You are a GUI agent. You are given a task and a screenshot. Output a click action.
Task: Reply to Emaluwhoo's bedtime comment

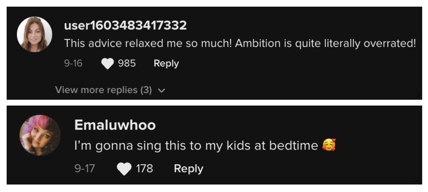(x=188, y=169)
